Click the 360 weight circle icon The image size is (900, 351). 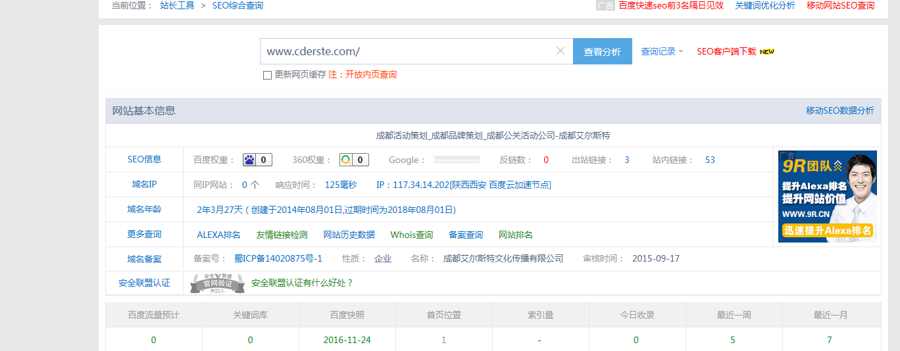click(x=346, y=160)
